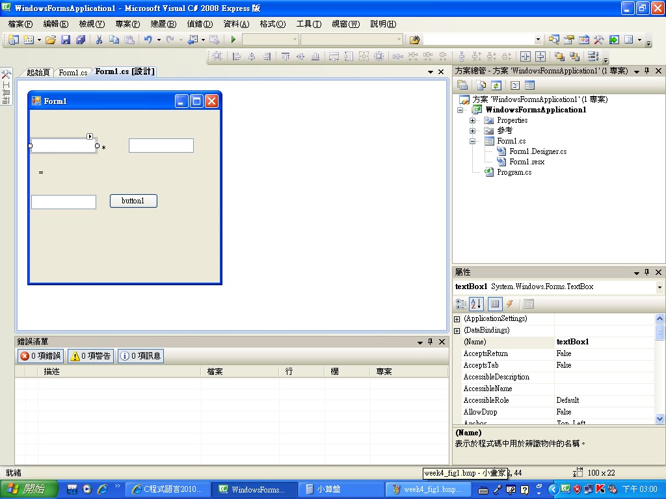Open the Toolbox side tab

pyautogui.click(x=6, y=86)
